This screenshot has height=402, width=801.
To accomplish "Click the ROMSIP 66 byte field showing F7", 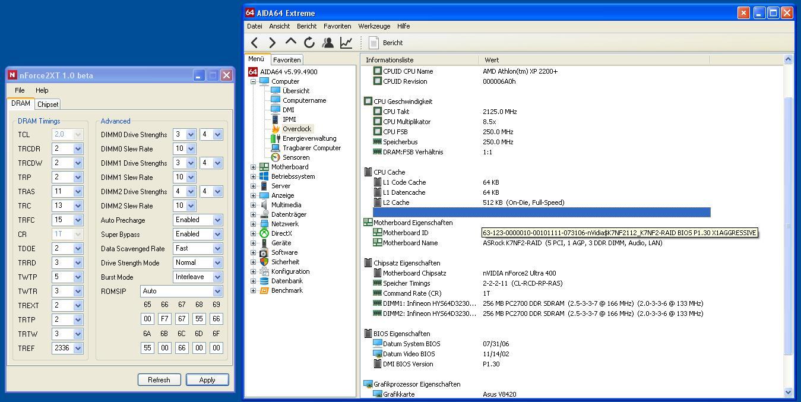I will pos(164,319).
